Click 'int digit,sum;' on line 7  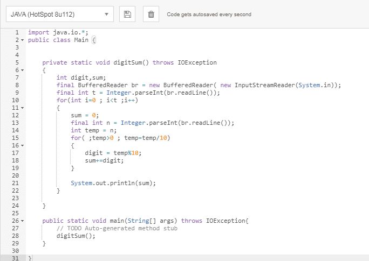[81, 77]
